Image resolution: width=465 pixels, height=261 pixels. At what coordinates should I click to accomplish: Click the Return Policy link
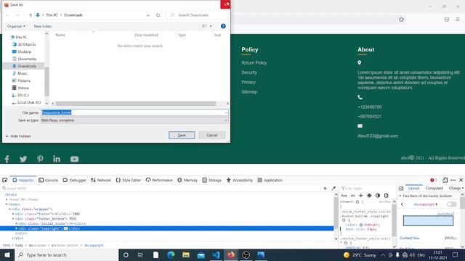pos(254,63)
